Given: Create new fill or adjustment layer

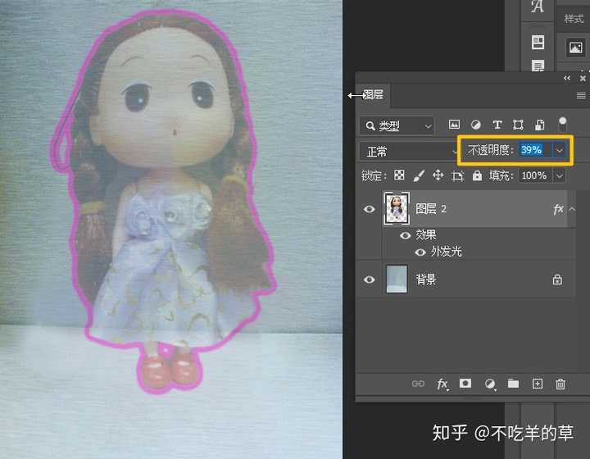Looking at the screenshot, I should (490, 384).
